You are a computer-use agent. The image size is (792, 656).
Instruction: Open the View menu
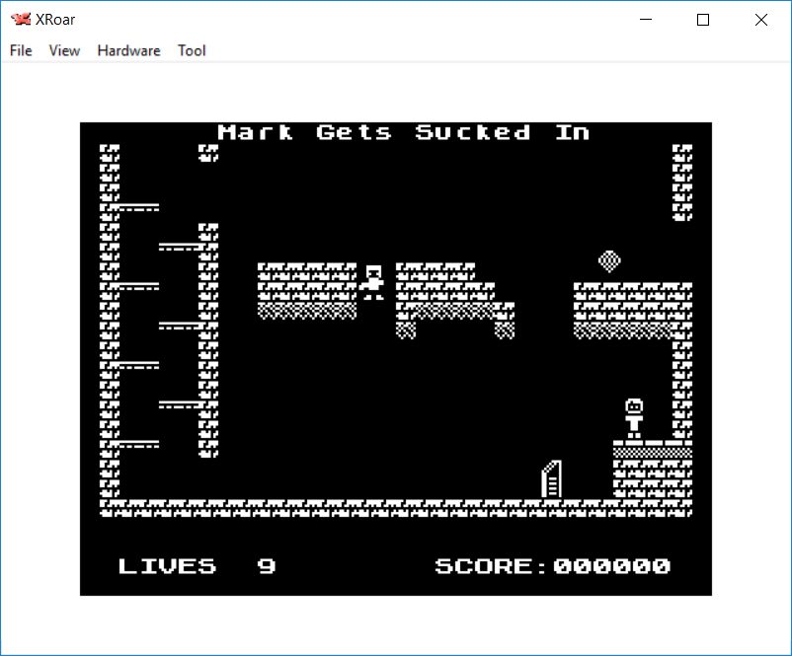64,50
